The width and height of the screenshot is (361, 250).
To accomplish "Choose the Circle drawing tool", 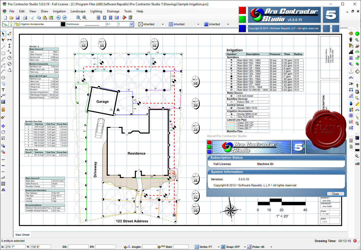I will (3, 78).
